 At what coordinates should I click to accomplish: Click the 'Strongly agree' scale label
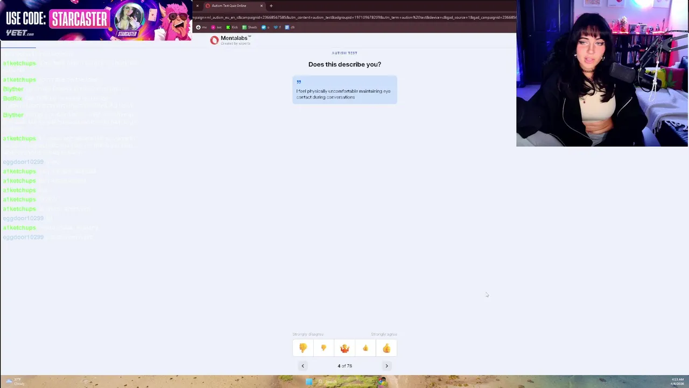pyautogui.click(x=384, y=334)
